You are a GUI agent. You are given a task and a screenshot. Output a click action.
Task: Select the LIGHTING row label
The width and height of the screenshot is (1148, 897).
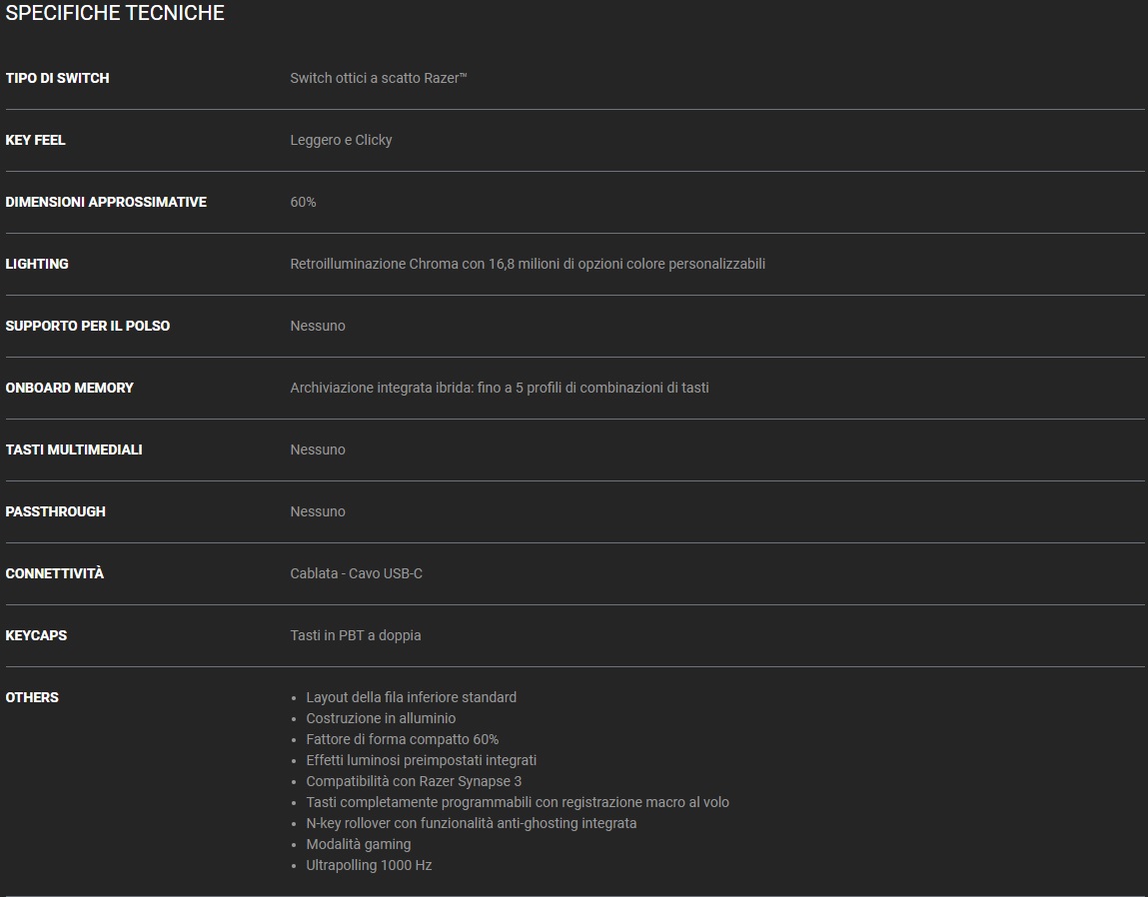pos(37,264)
